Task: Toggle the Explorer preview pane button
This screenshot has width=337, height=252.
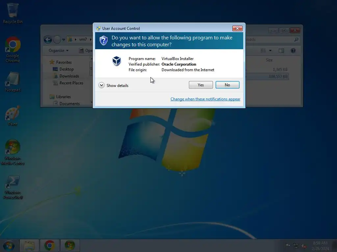Action: (x=281, y=51)
